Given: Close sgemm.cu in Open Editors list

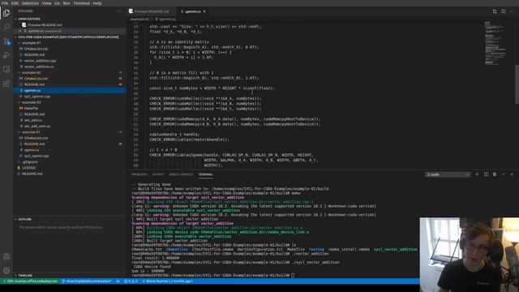Looking at the screenshot, I should pyautogui.click(x=19, y=31).
